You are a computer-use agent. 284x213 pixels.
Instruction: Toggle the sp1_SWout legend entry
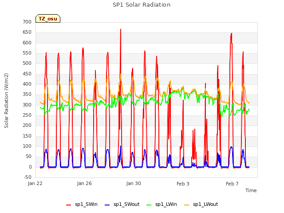point(122,205)
